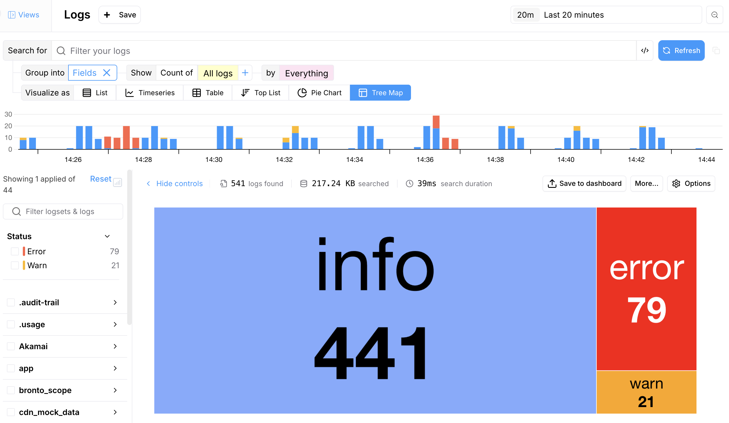This screenshot has width=729, height=423.
Task: Click the small bar chart icon near Reset
Action: tap(118, 182)
